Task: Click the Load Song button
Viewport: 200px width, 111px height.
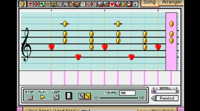Action: click(x=65, y=110)
